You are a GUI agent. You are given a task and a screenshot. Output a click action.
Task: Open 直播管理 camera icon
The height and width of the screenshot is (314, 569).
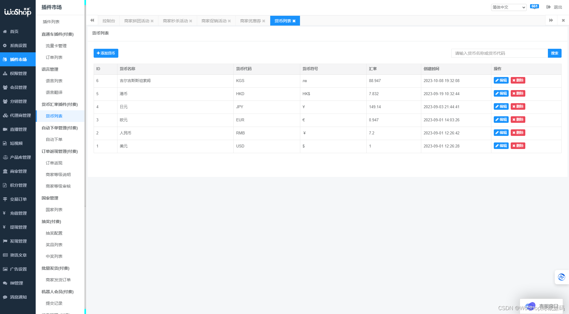coord(5,129)
